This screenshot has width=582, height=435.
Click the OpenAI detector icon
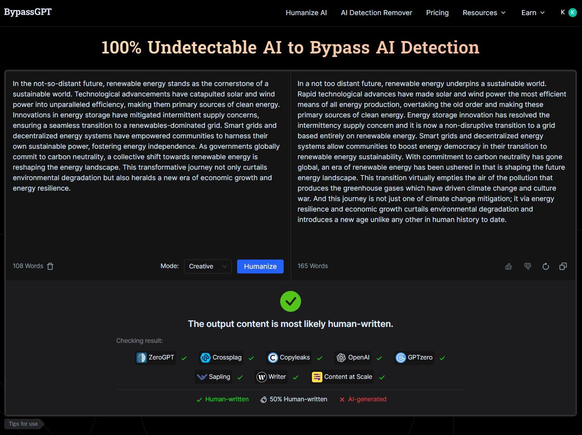[341, 358]
